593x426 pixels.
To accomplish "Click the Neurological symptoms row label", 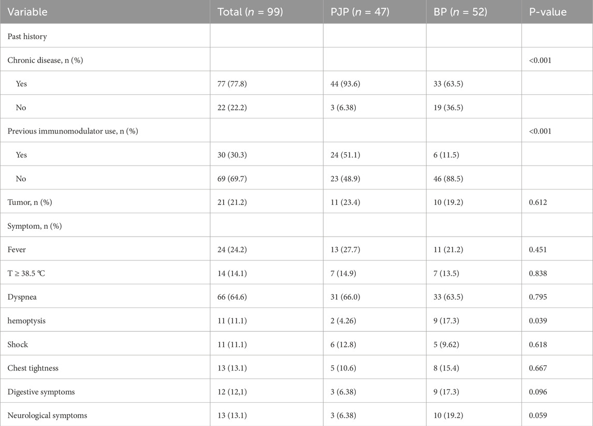I will click(x=47, y=415).
